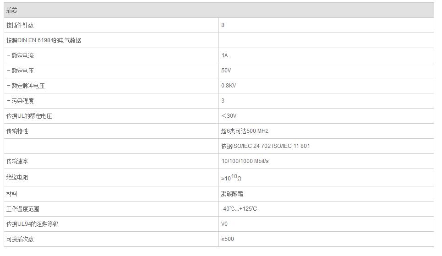Select the -40℃...+125℃ temperature range value
Screen dimensions: 442x256
(x=239, y=209)
